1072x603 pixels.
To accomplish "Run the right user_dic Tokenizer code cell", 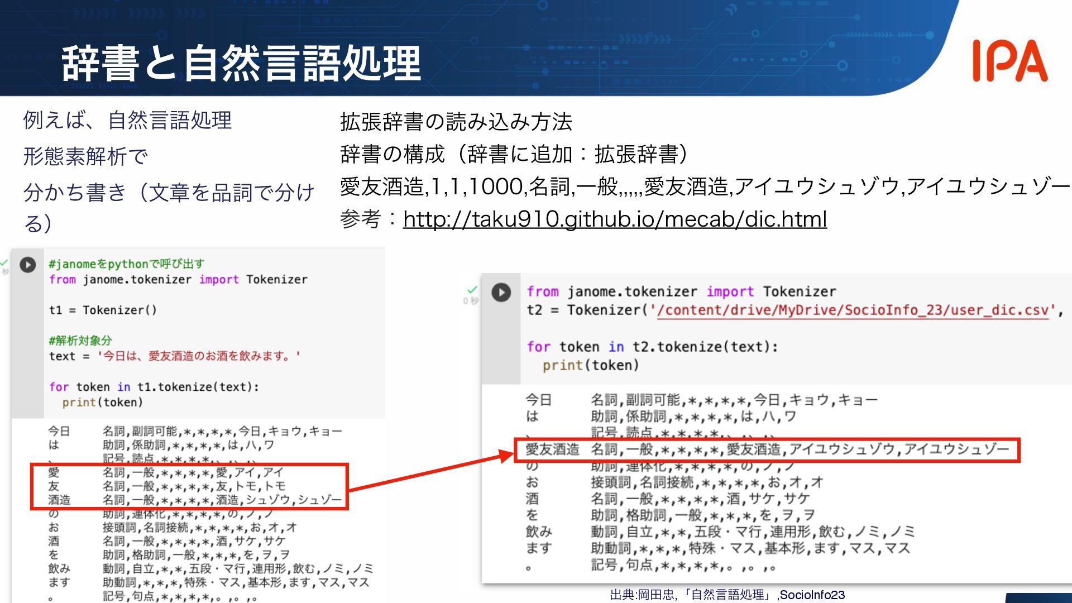I will pyautogui.click(x=501, y=293).
